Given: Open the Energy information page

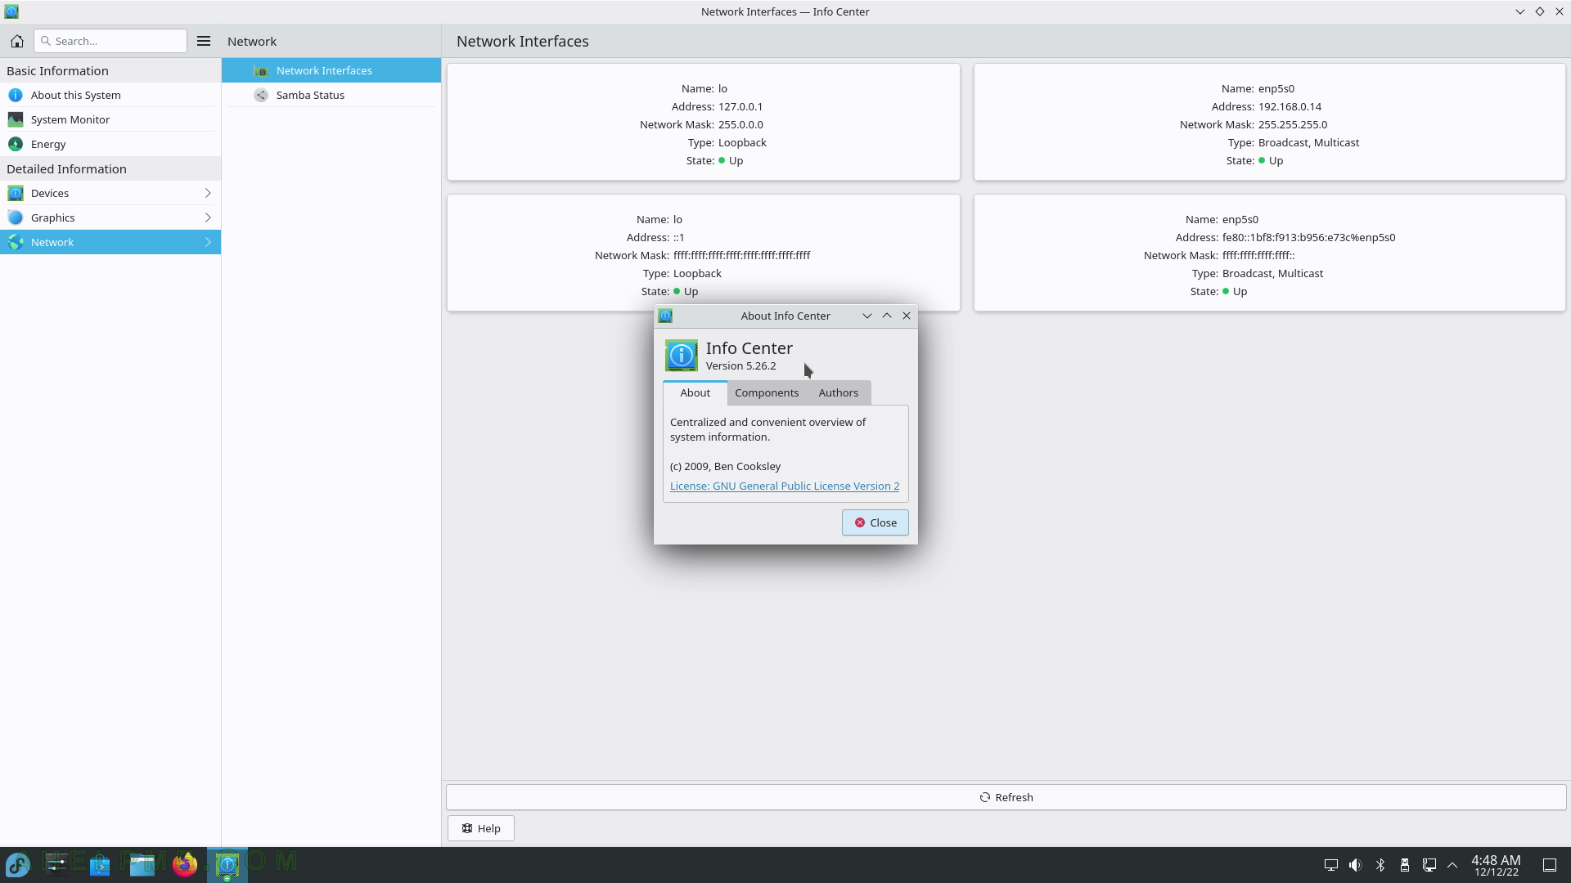Looking at the screenshot, I should pos(110,144).
